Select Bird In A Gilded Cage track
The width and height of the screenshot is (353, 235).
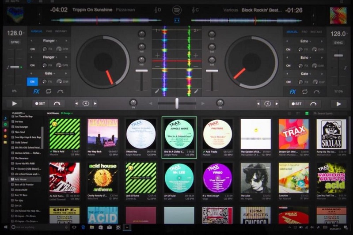tap(179, 137)
